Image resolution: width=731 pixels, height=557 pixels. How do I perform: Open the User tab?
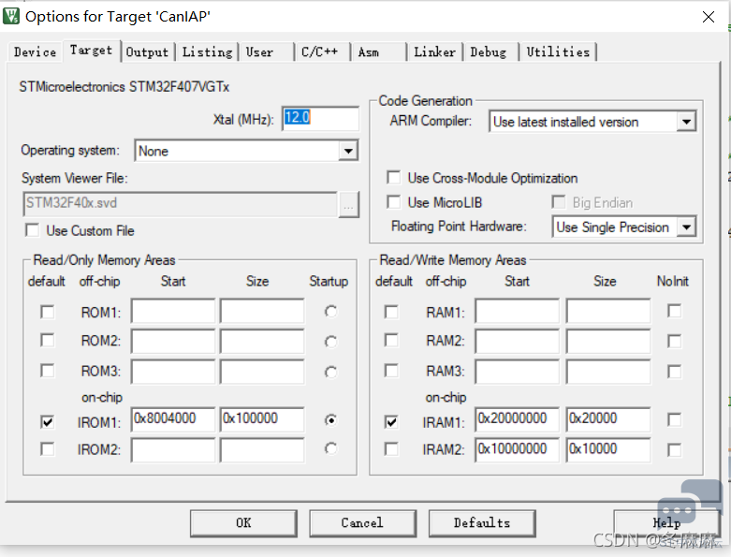coord(259,51)
